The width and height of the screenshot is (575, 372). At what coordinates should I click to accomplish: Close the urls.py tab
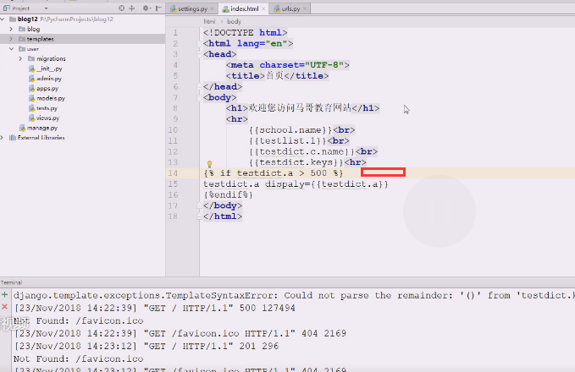tap(305, 8)
